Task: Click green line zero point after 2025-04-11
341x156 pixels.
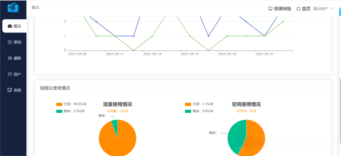Action: pos(134,50)
